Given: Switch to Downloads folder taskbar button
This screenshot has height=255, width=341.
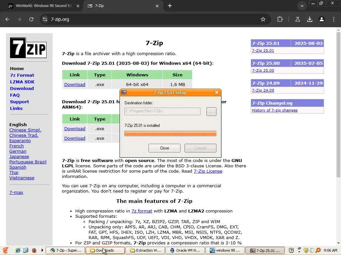Looking at the screenshot, I should click(x=105, y=250).
